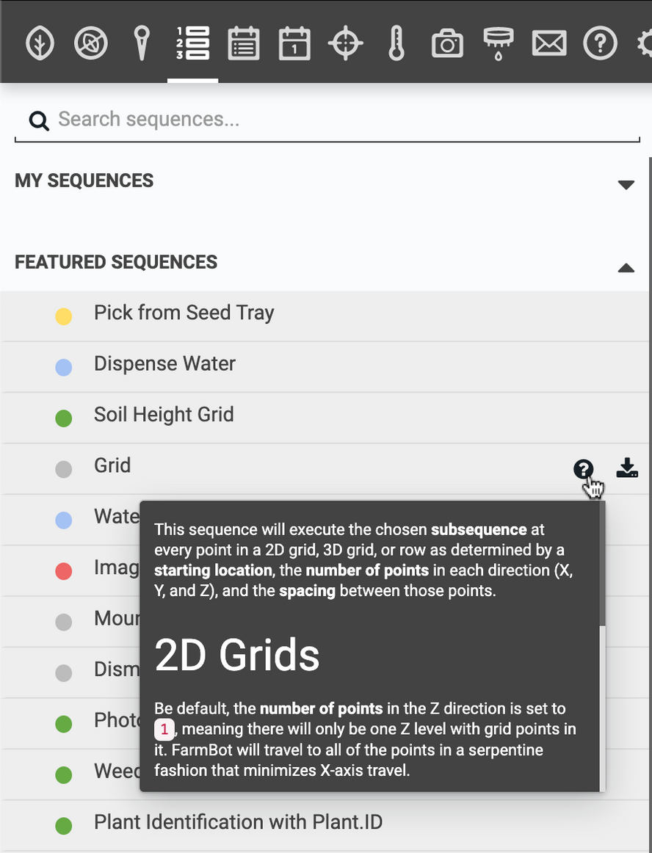Stay on the Sequences tab icon
Viewport: 652px width, 853px height.
pos(192,42)
